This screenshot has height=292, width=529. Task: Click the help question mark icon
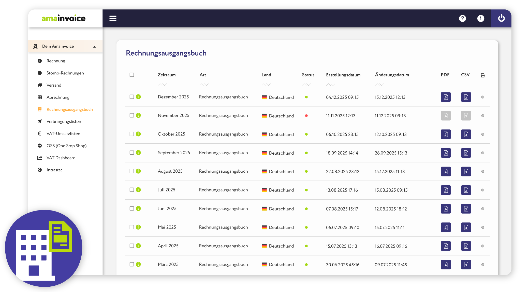click(462, 19)
